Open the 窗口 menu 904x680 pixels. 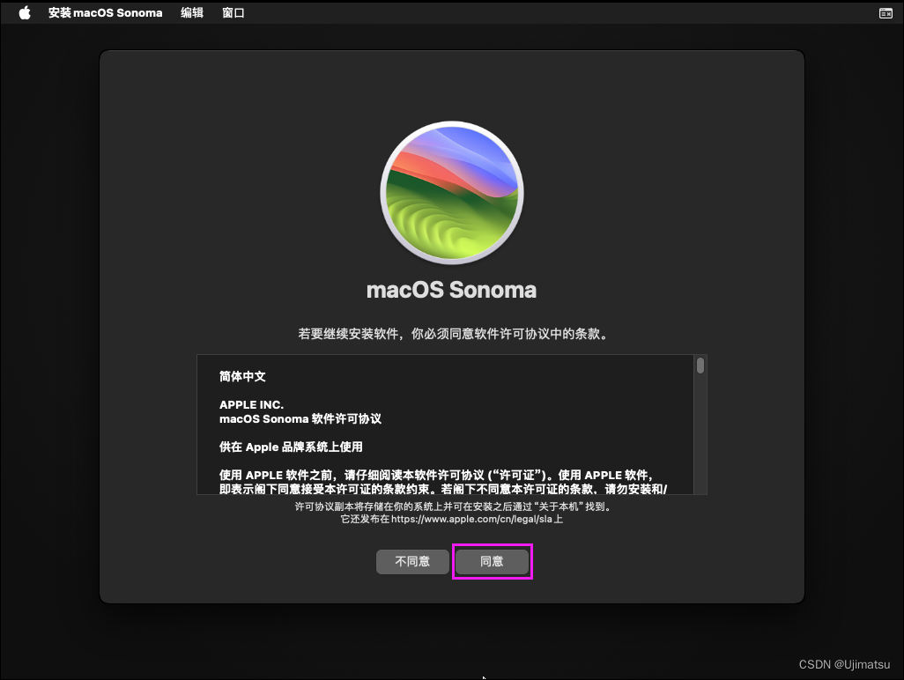pos(233,12)
